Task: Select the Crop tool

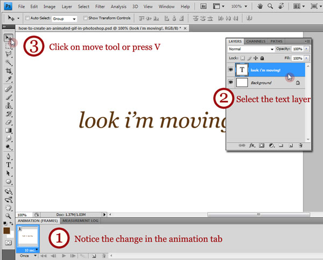Action: [9, 71]
